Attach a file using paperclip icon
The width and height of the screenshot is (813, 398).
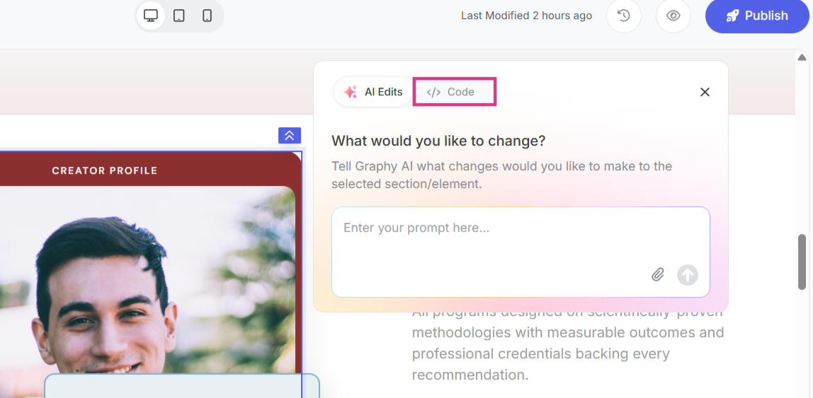point(658,274)
